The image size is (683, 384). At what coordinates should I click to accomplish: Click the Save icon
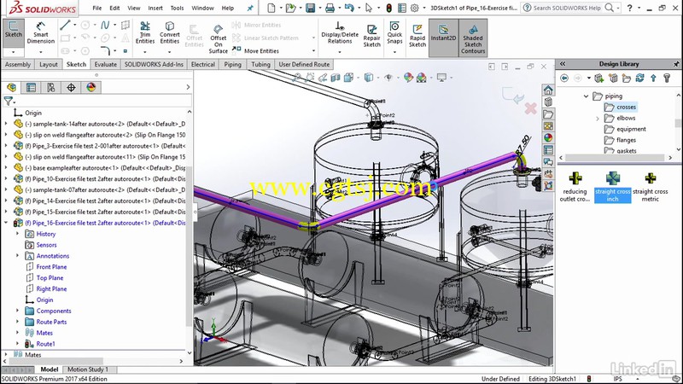pyautogui.click(x=310, y=8)
